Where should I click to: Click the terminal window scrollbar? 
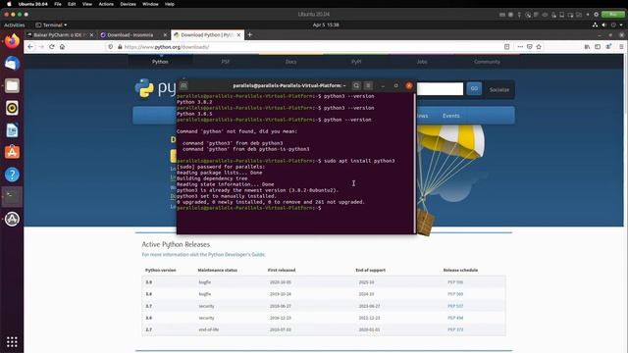(414, 164)
